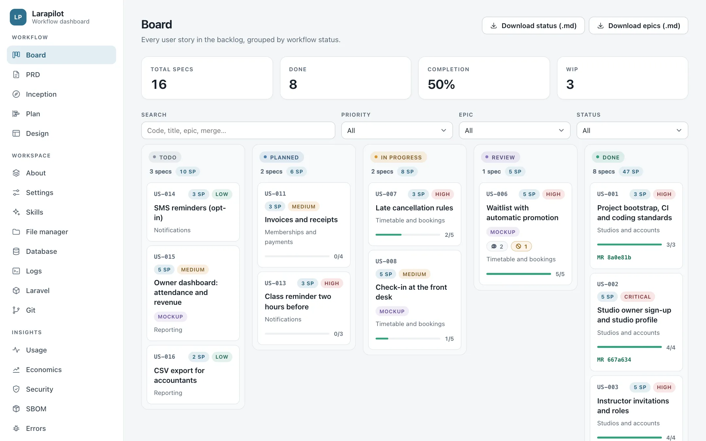Click MOCKUP tag on US-015 card
The image size is (706, 441).
pyautogui.click(x=170, y=317)
